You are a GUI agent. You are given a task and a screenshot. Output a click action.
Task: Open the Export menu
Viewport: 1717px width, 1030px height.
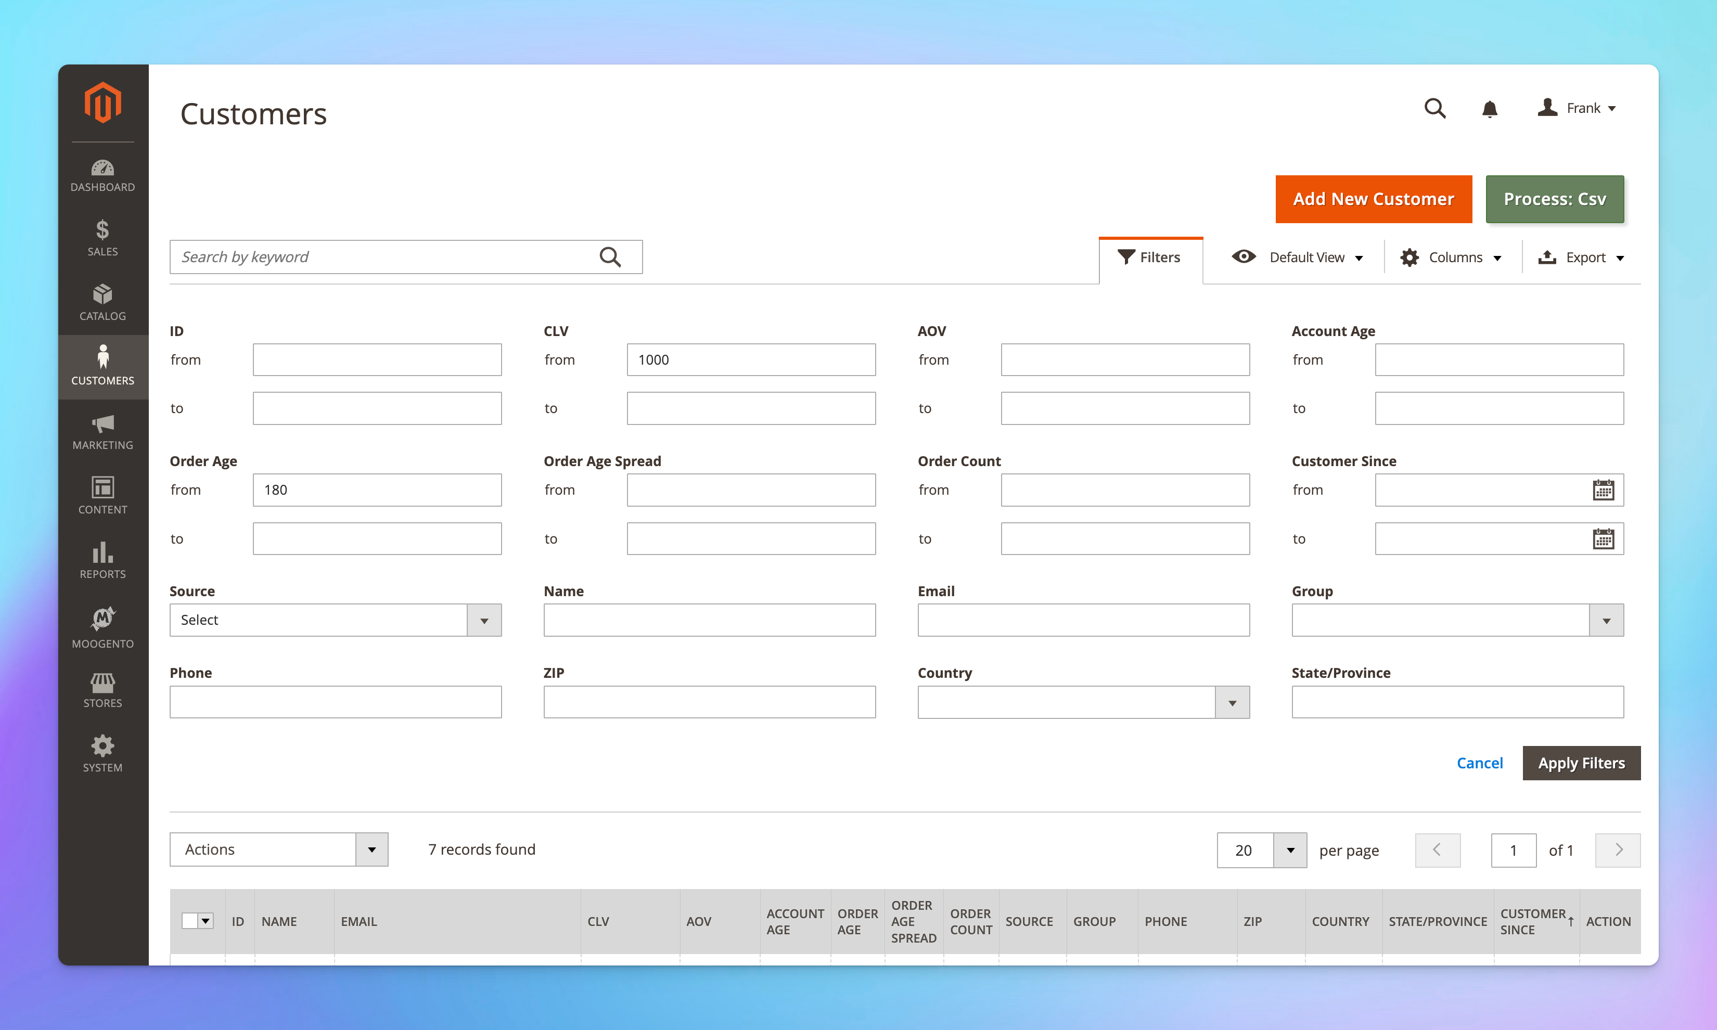coord(1583,257)
